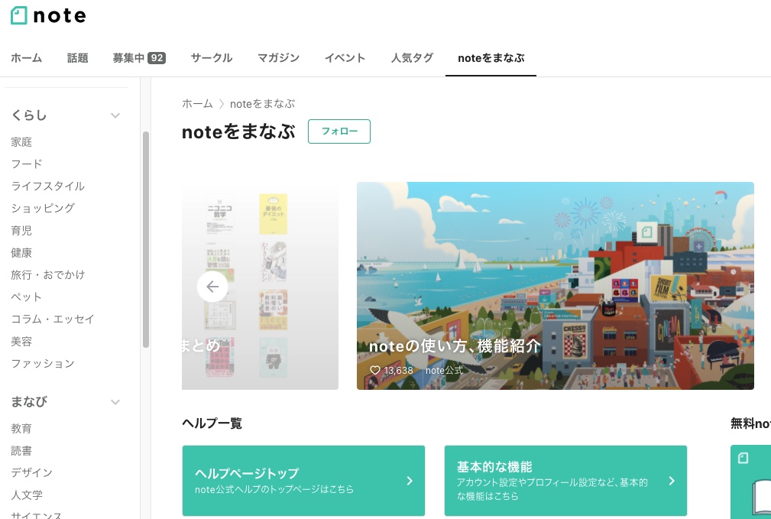Click heart like icon showing 13,638
The width and height of the screenshot is (771, 519).
[375, 370]
